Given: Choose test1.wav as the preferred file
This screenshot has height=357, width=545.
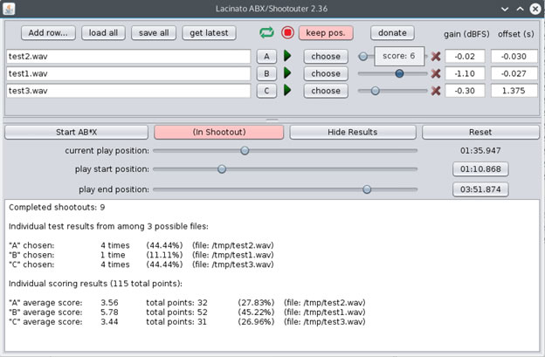Looking at the screenshot, I should tap(326, 73).
